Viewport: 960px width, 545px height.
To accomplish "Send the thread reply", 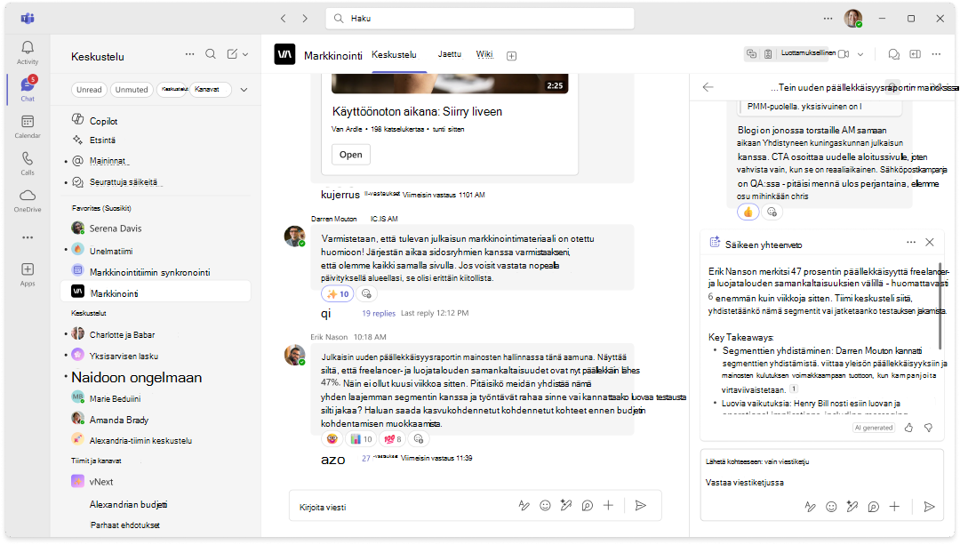I will [929, 507].
